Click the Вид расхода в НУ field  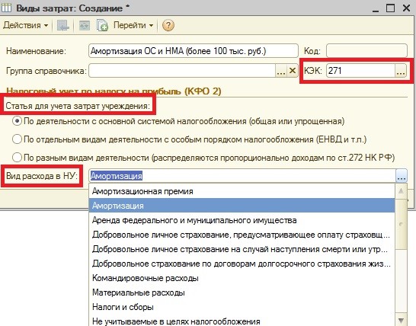[242, 176]
